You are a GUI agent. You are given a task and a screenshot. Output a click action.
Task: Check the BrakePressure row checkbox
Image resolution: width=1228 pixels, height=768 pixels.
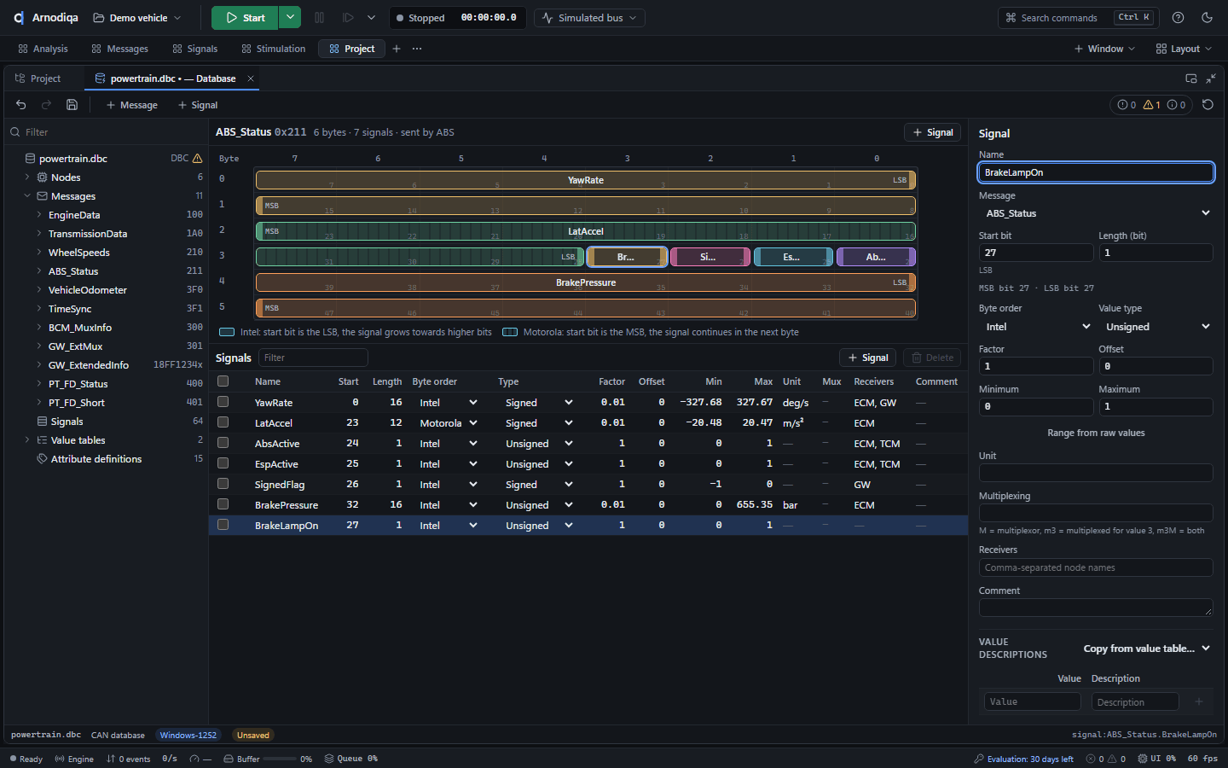tap(223, 504)
